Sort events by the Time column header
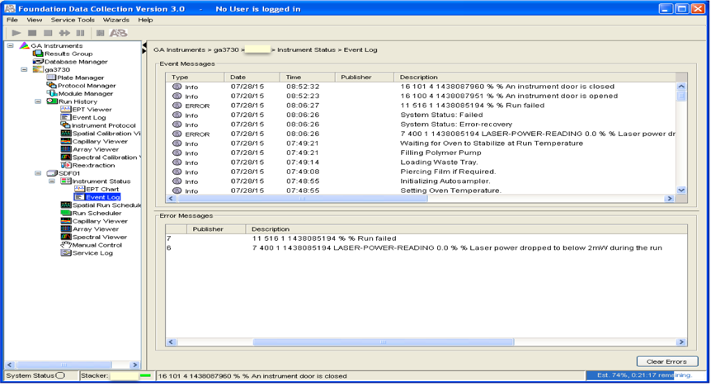The image size is (711, 386). point(294,77)
